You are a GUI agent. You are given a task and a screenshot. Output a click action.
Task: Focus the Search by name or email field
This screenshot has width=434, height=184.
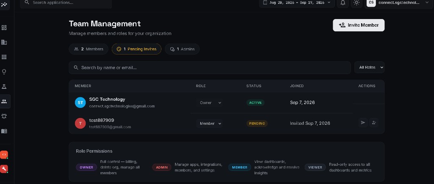click(210, 68)
